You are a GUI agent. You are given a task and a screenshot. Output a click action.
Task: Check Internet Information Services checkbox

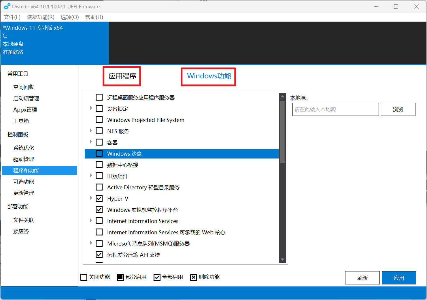click(x=99, y=221)
